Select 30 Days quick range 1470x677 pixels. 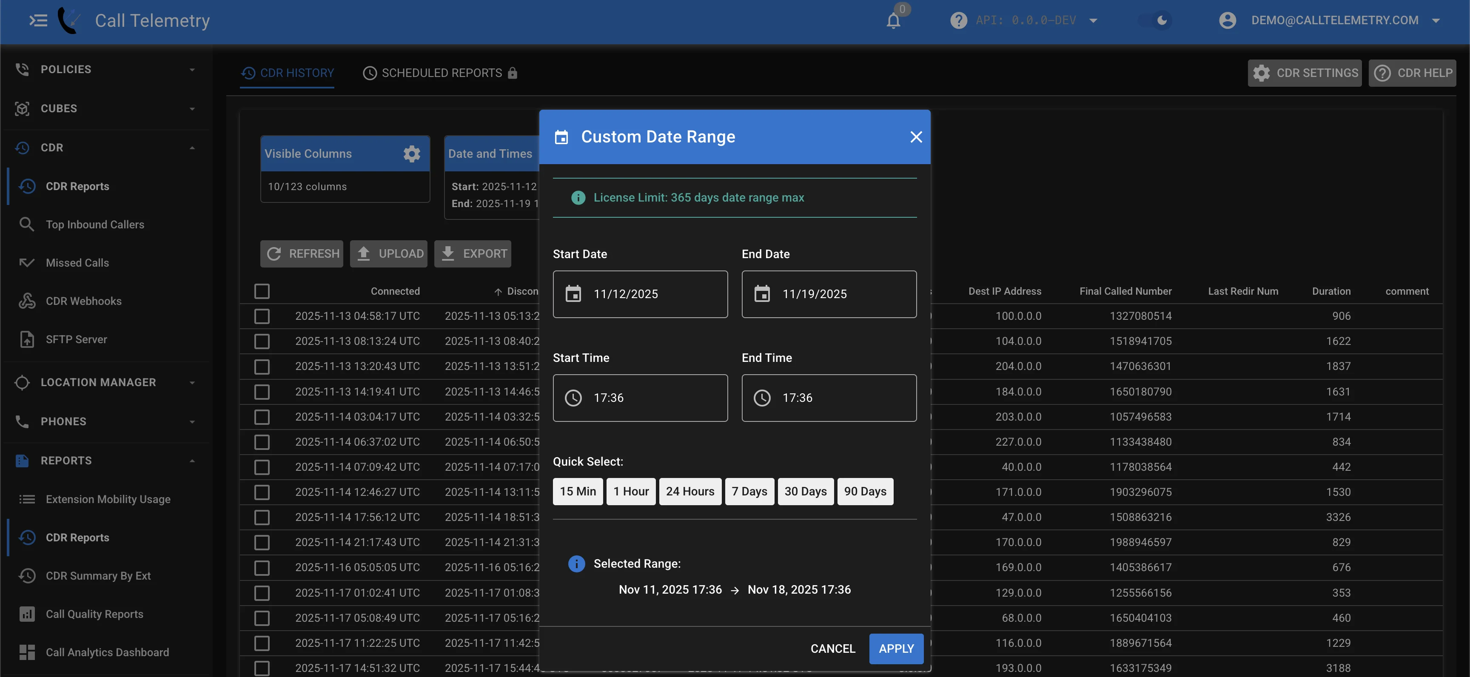point(805,492)
